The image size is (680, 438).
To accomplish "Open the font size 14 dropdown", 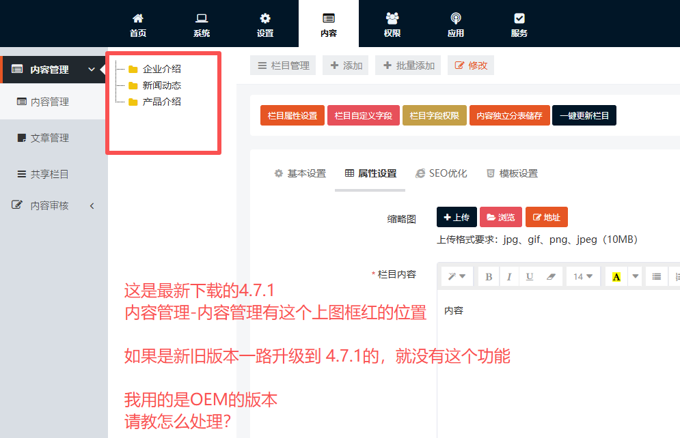I will [x=583, y=276].
